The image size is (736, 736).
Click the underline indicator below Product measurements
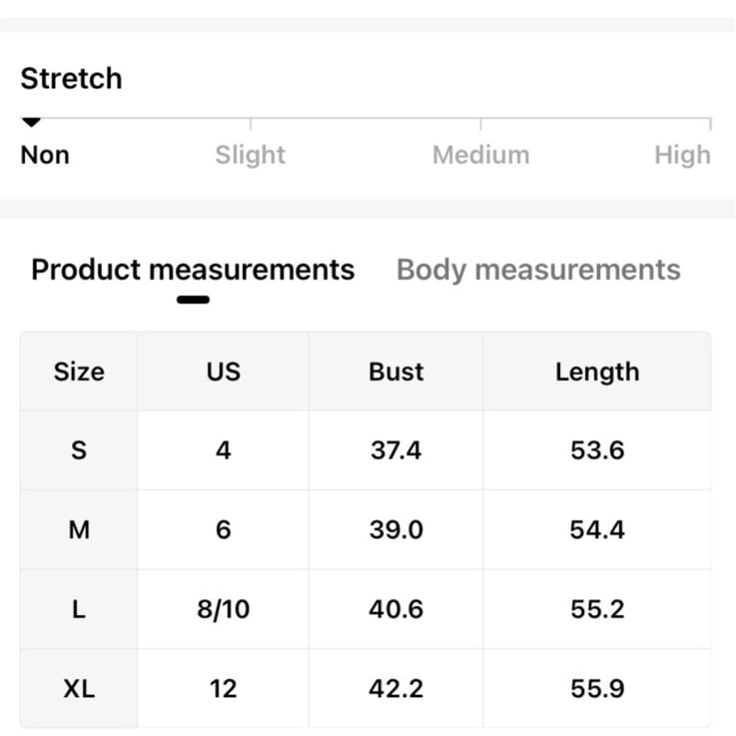[193, 300]
